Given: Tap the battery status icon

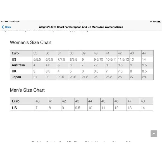Looking at the screenshot, I should coord(159,22).
